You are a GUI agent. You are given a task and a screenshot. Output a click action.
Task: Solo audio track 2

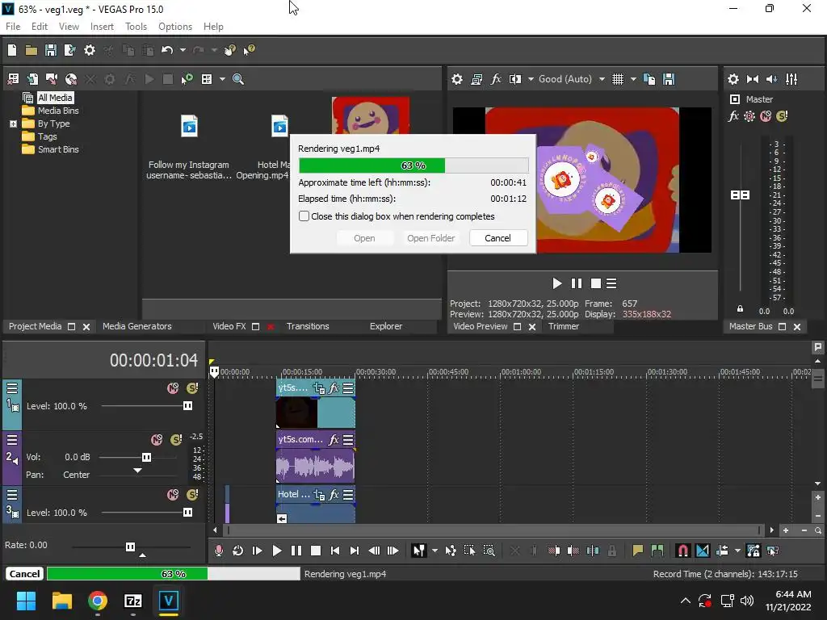tap(176, 440)
